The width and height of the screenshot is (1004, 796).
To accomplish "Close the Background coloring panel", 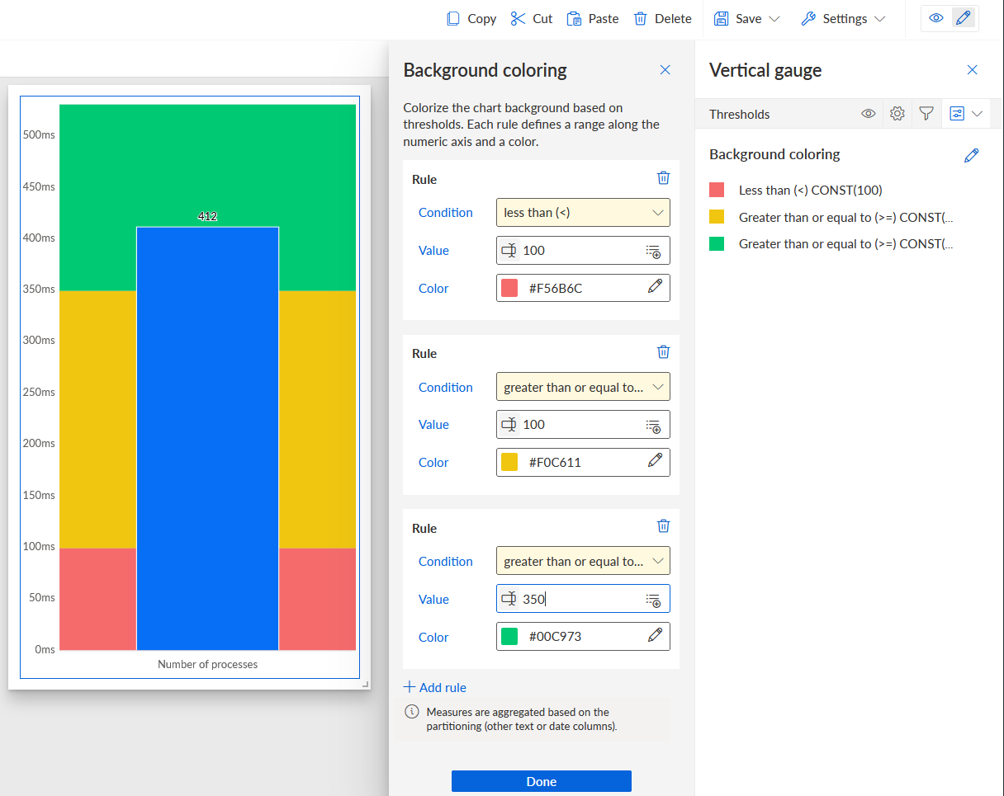I will pos(665,70).
